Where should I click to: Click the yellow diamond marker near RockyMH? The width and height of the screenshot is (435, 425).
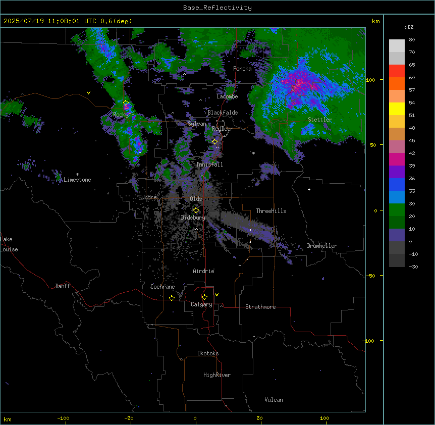(126, 103)
